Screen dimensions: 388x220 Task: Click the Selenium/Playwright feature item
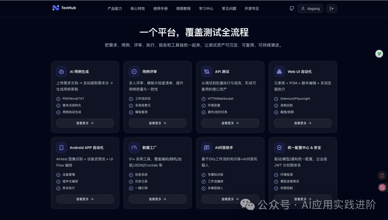[x=292, y=99]
